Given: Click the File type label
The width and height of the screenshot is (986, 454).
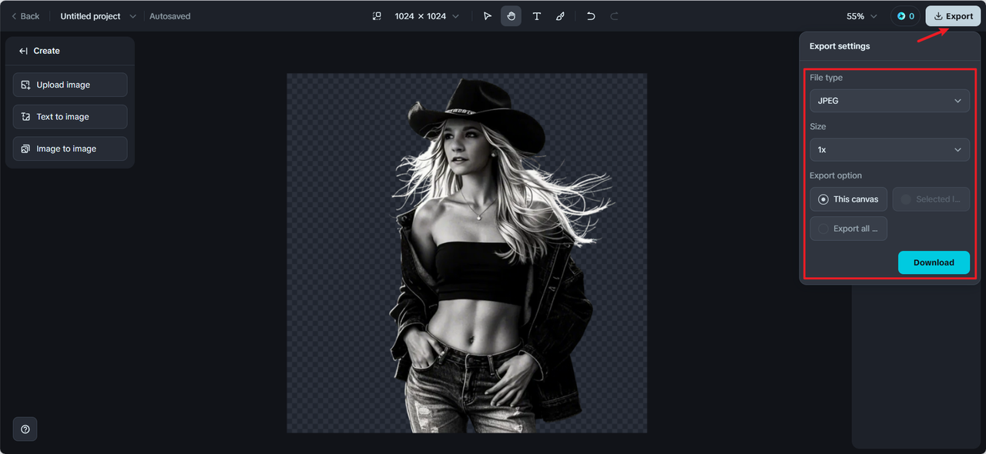Looking at the screenshot, I should coord(826,78).
